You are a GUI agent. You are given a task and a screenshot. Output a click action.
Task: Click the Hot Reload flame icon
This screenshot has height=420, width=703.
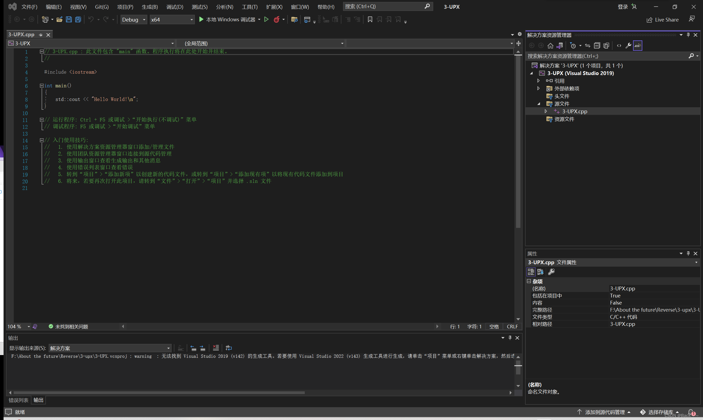(x=277, y=20)
